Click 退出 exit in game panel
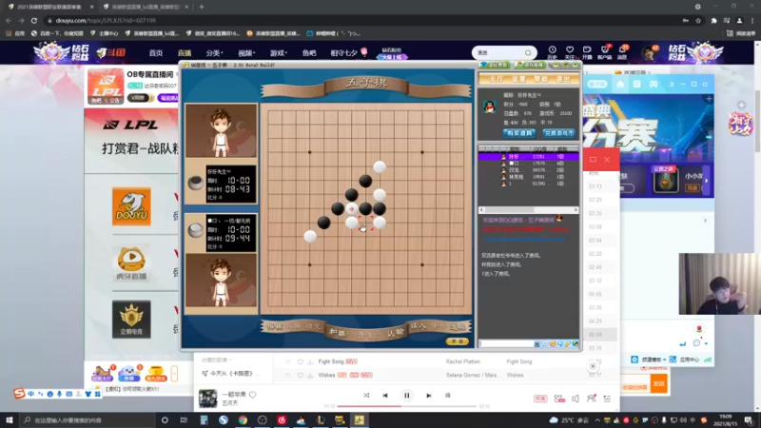Image resolution: width=761 pixels, height=428 pixels. [x=562, y=79]
